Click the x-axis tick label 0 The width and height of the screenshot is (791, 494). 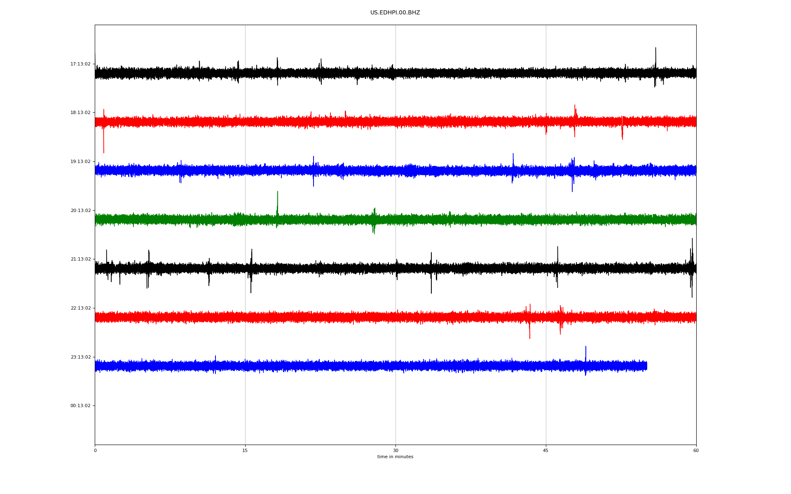point(95,450)
